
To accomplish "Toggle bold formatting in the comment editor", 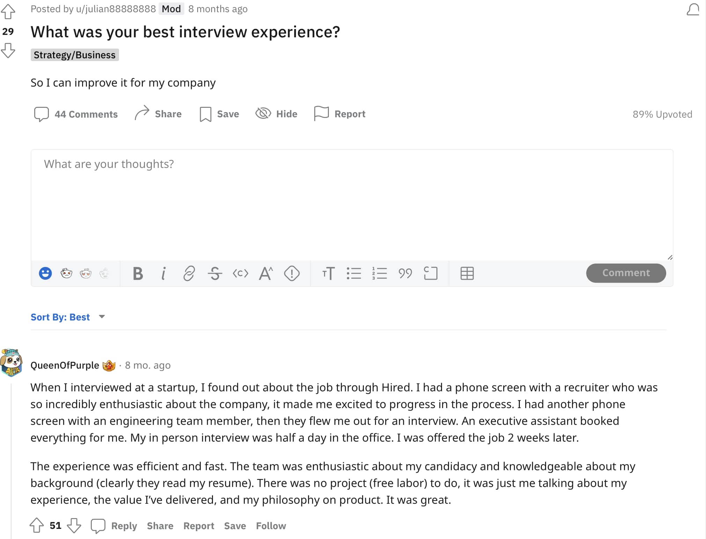I will tap(138, 273).
